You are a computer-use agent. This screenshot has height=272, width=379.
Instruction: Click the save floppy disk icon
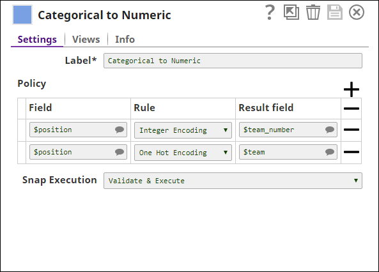pyautogui.click(x=335, y=12)
